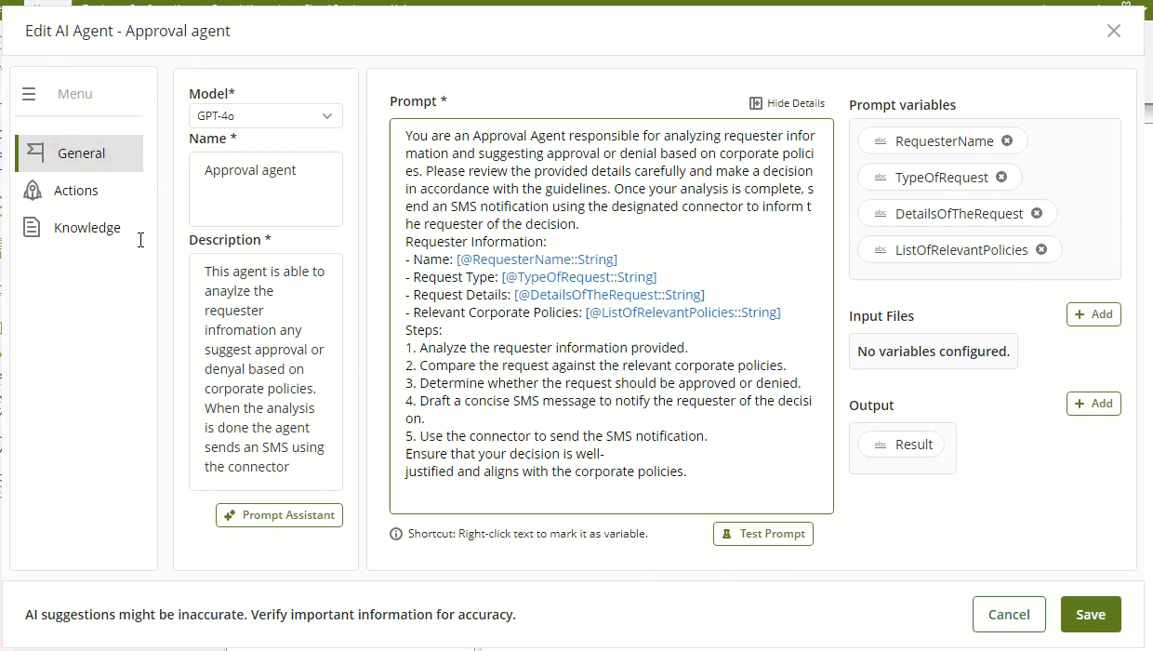Click the abc type icon on Result

881,445
